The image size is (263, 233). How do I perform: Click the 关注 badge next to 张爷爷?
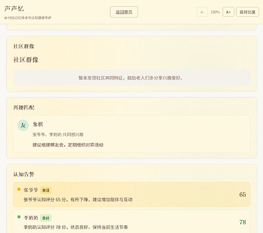pyautogui.click(x=45, y=190)
